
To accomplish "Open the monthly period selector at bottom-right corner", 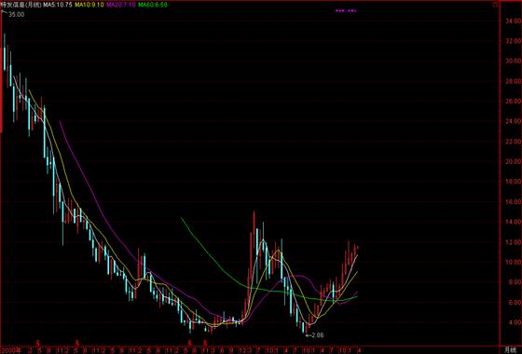I will [x=511, y=350].
